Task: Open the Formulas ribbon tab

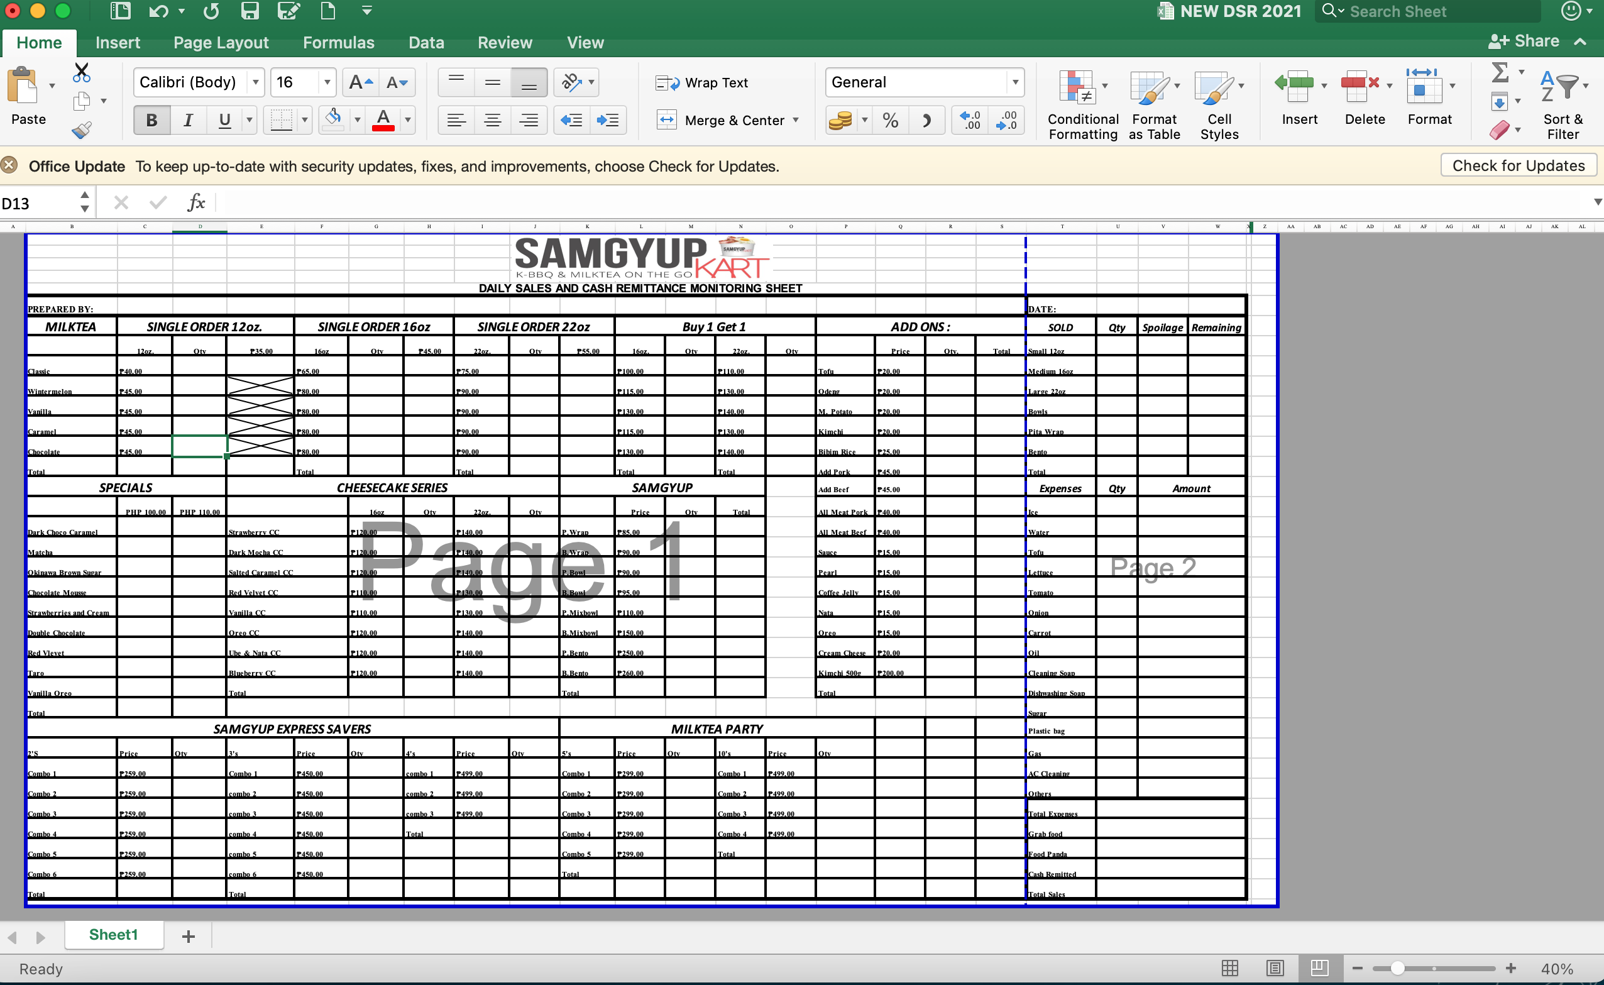Action: pos(339,42)
